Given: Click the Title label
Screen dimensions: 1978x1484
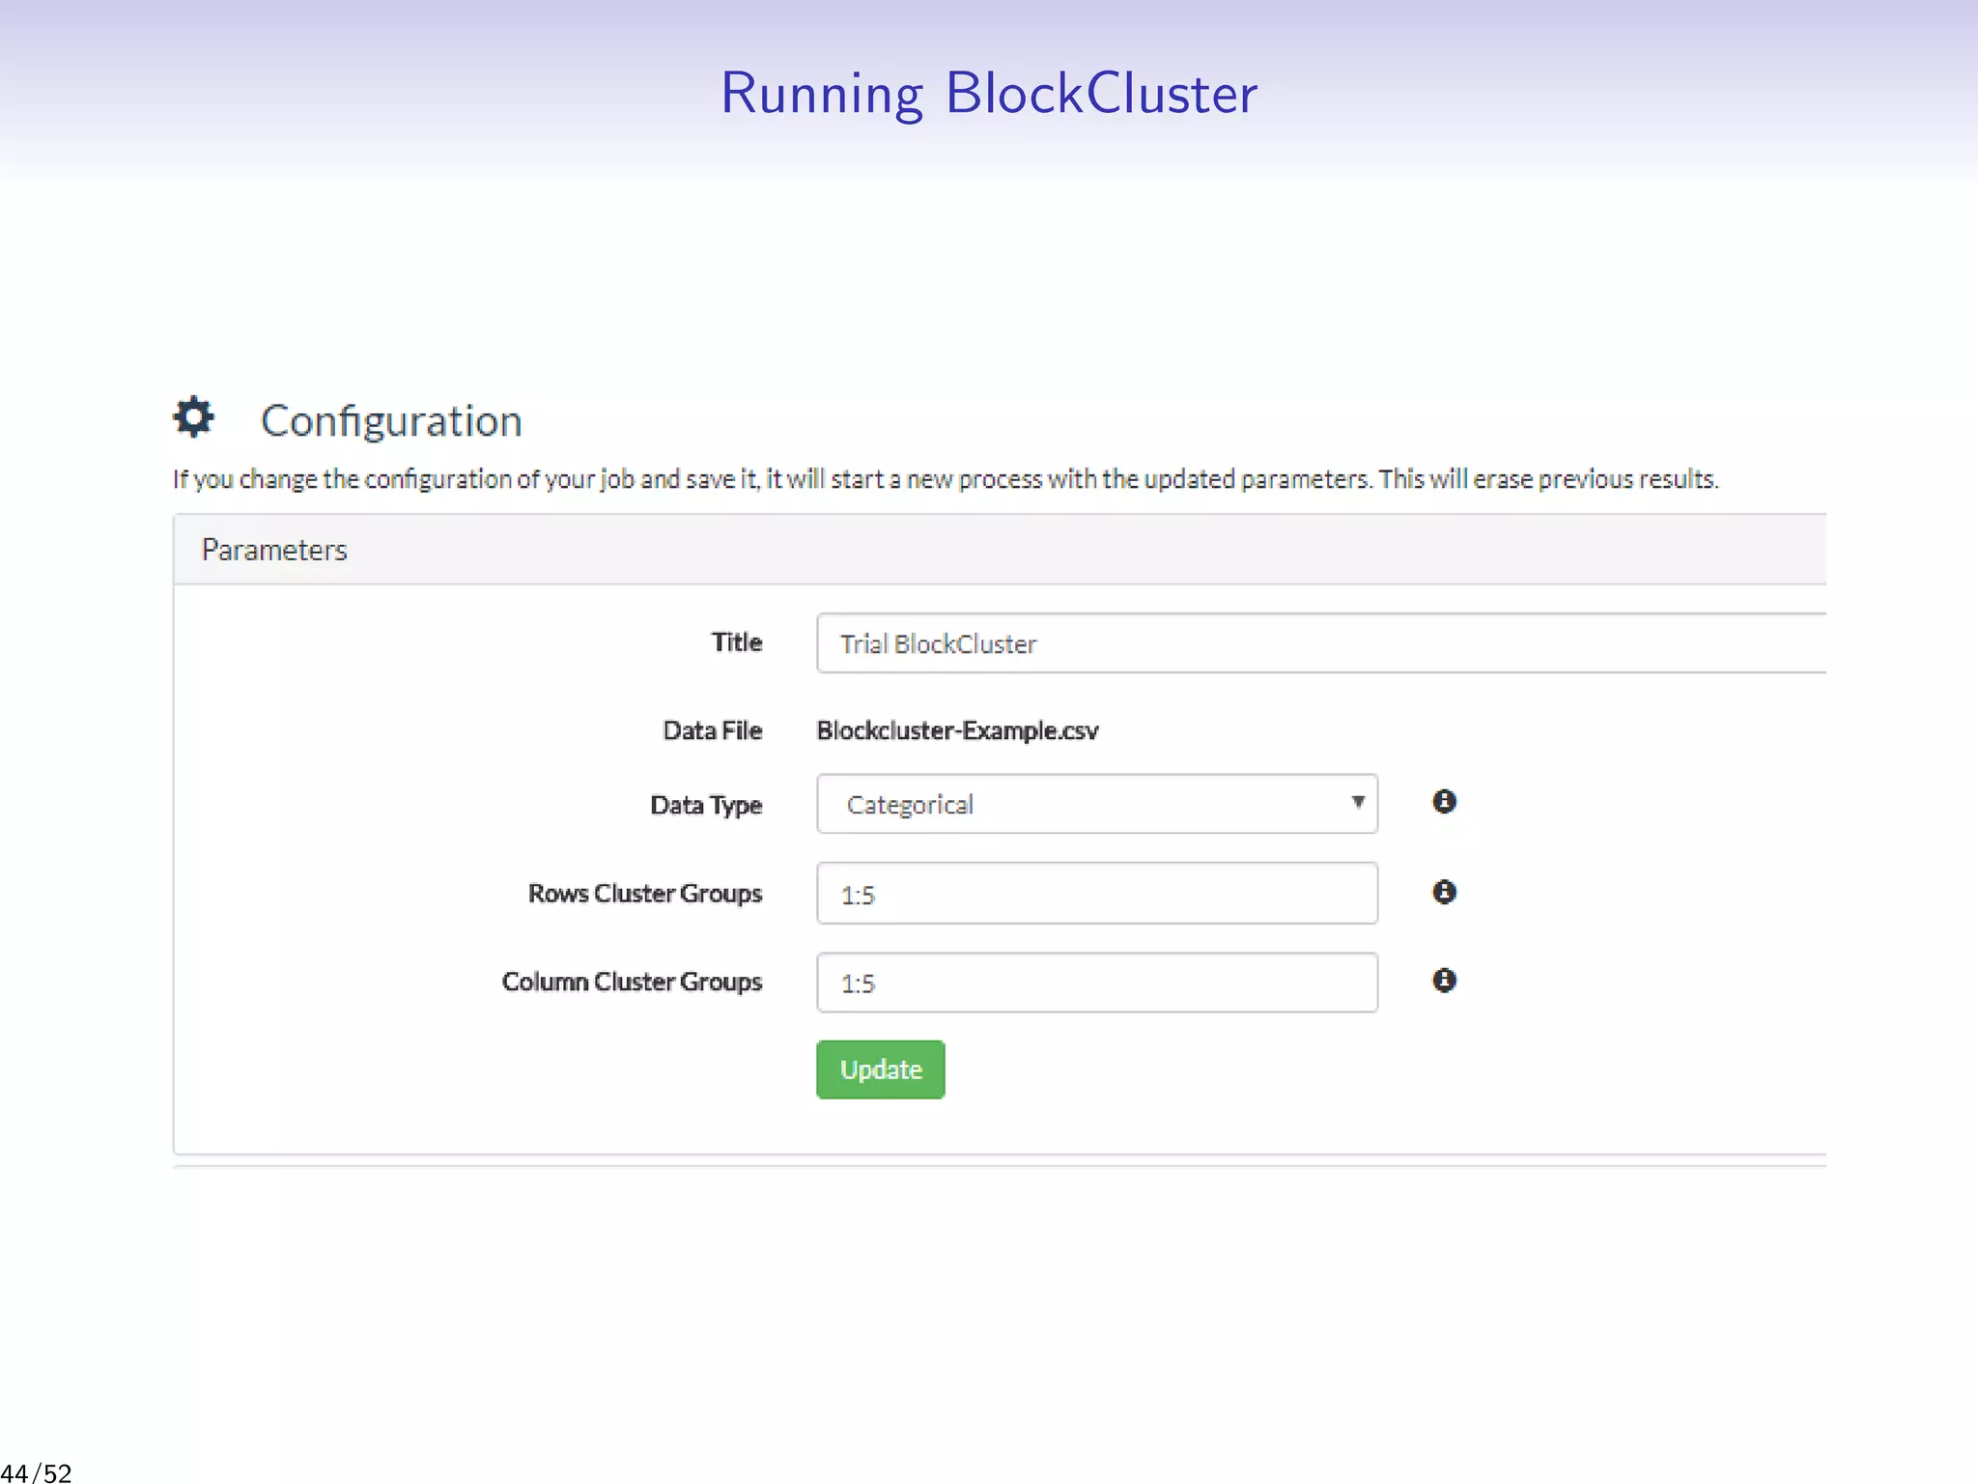Looking at the screenshot, I should tap(737, 642).
